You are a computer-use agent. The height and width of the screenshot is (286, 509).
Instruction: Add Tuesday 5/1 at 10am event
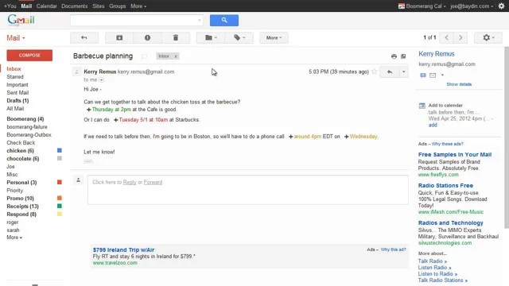[141, 120]
